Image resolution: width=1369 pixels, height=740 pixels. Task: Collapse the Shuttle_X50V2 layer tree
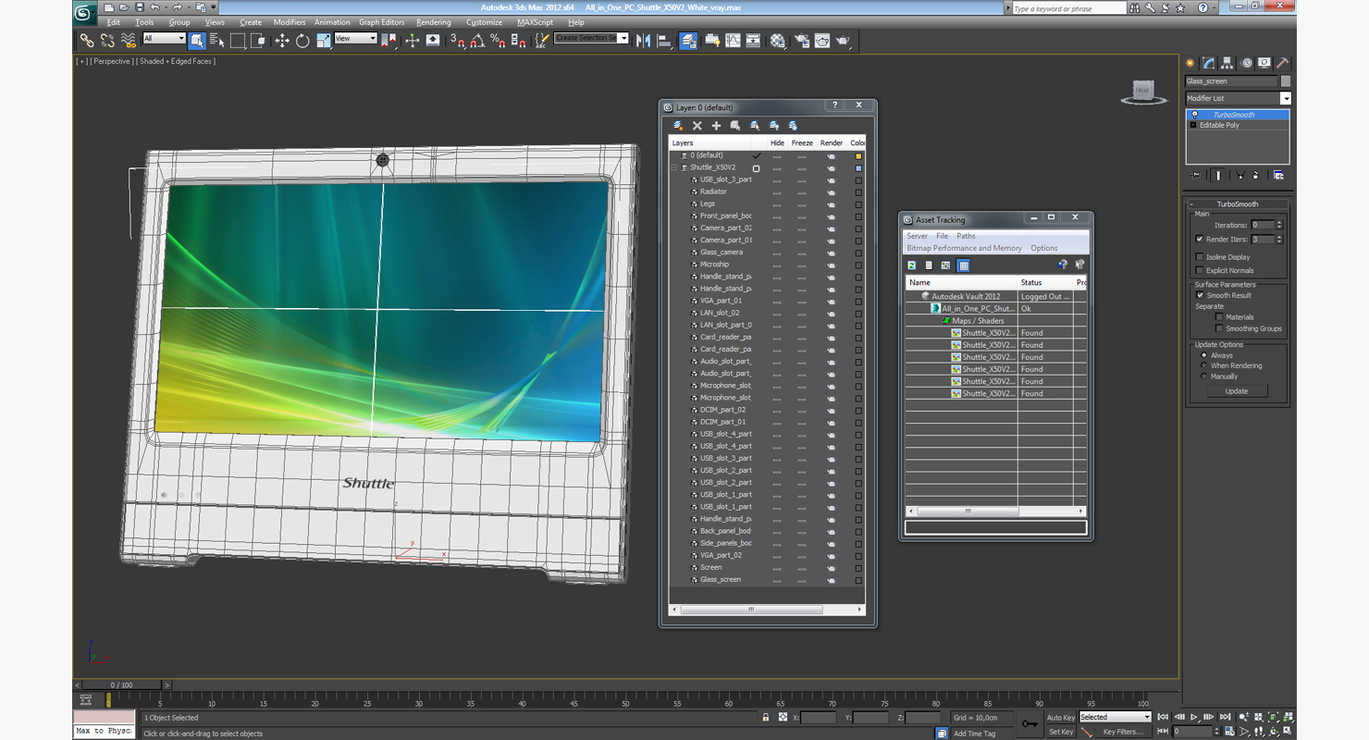[673, 167]
